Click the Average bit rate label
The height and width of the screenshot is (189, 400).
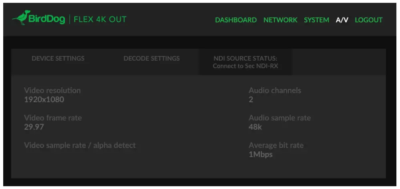click(x=276, y=146)
